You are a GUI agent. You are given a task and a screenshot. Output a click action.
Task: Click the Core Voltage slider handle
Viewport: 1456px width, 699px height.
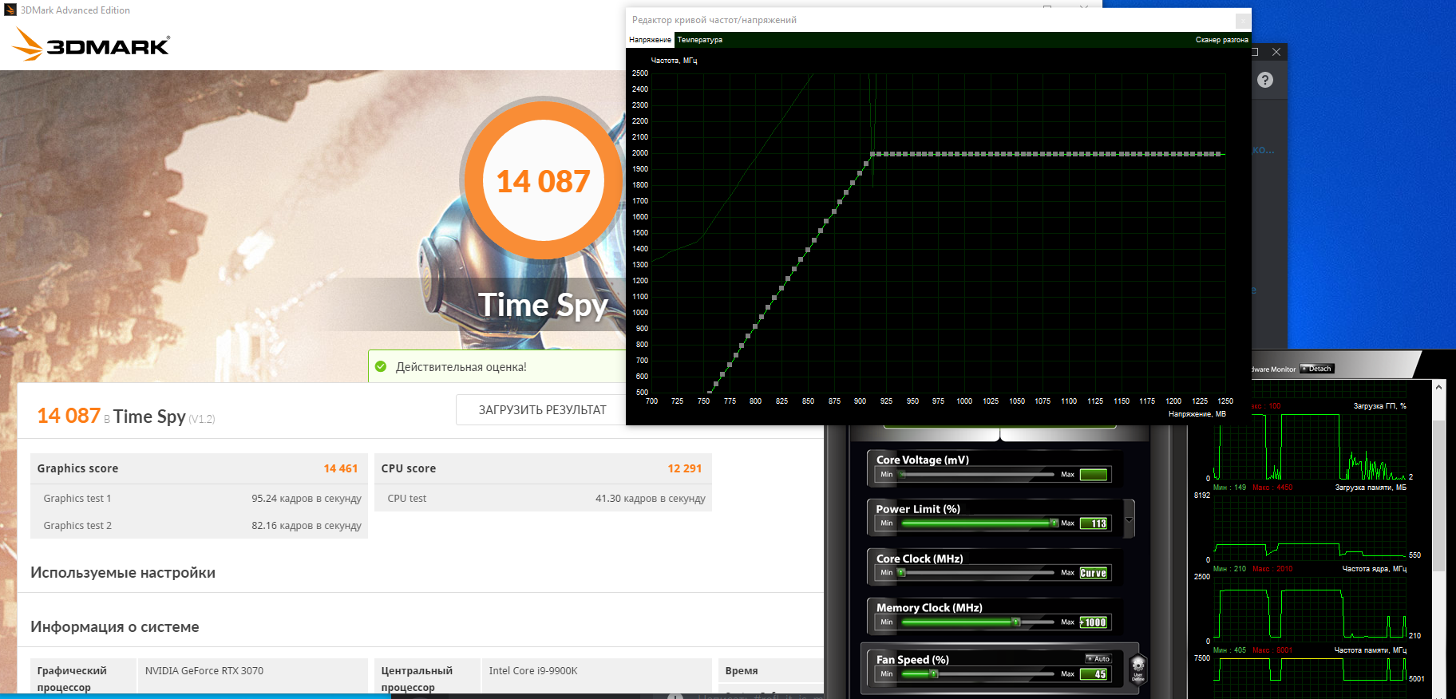coord(902,475)
